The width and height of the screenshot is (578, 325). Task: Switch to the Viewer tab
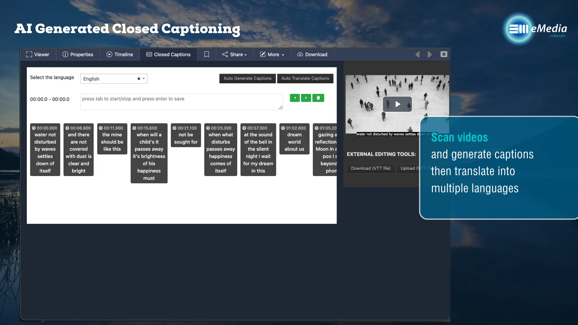click(38, 54)
